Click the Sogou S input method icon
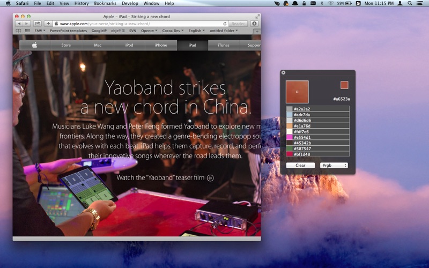 click(x=358, y=3)
